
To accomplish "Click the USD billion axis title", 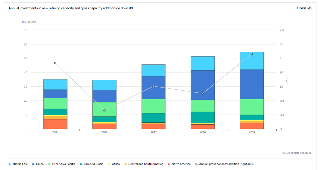I will pos(29,22).
